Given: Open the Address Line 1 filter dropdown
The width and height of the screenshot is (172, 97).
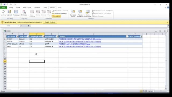Looking at the screenshot, I should click(x=57, y=37).
